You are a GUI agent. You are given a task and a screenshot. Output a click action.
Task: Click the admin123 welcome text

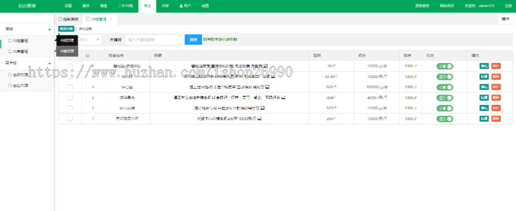(479, 6)
